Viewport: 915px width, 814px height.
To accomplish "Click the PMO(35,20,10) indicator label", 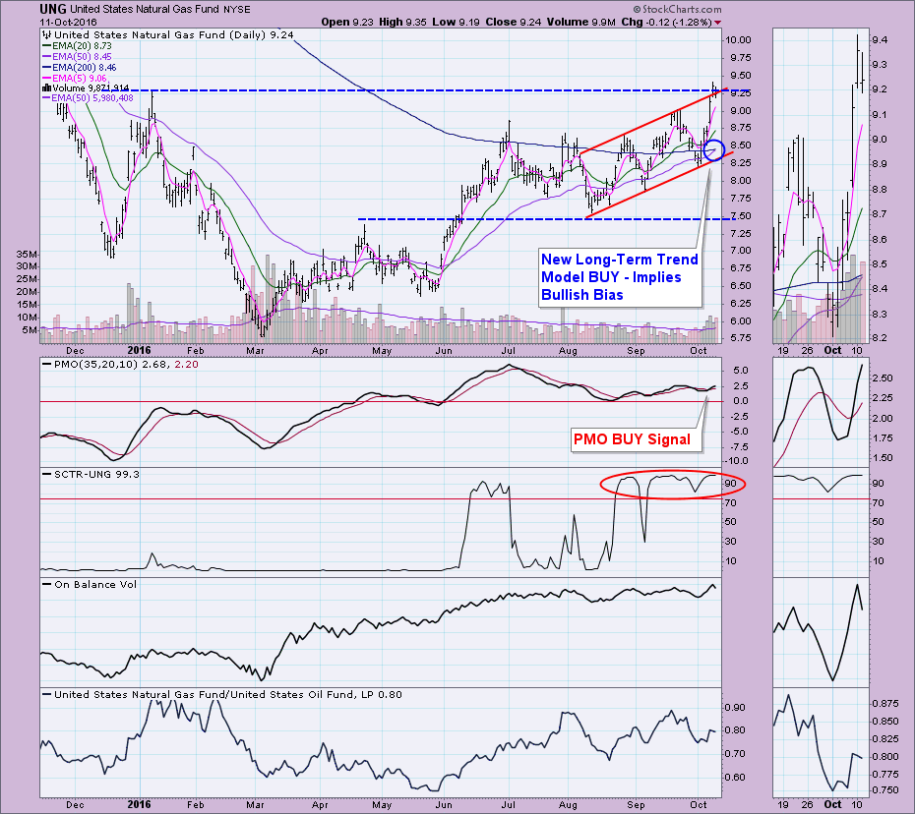I will coord(120,364).
